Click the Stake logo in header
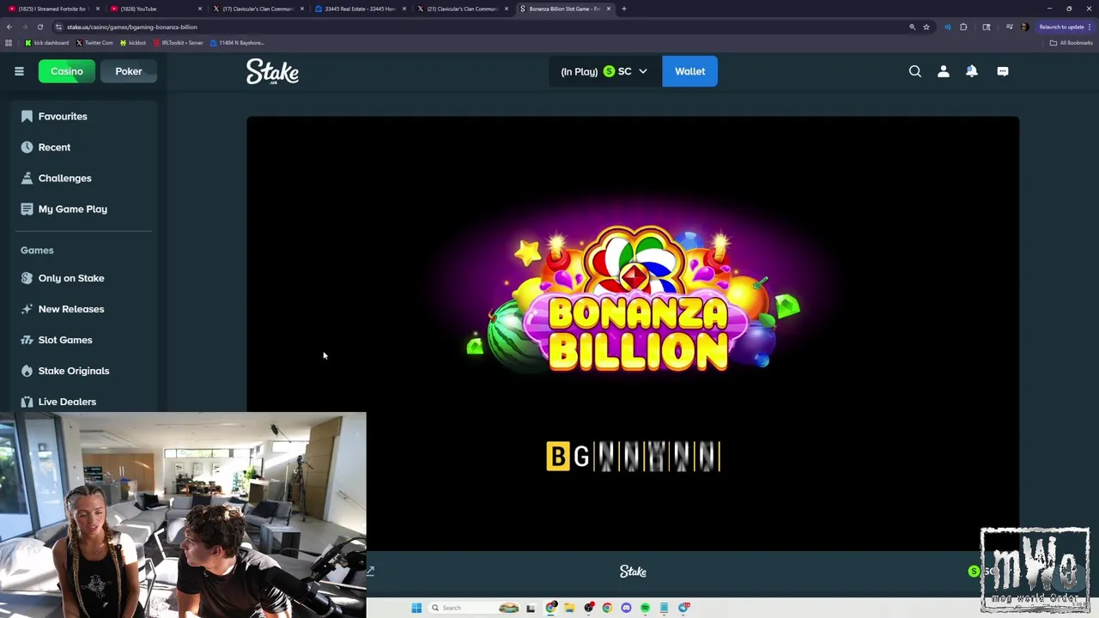The height and width of the screenshot is (618, 1099). [272, 71]
